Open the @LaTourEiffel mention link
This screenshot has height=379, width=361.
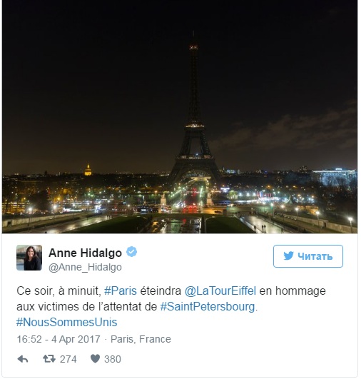pos(220,291)
